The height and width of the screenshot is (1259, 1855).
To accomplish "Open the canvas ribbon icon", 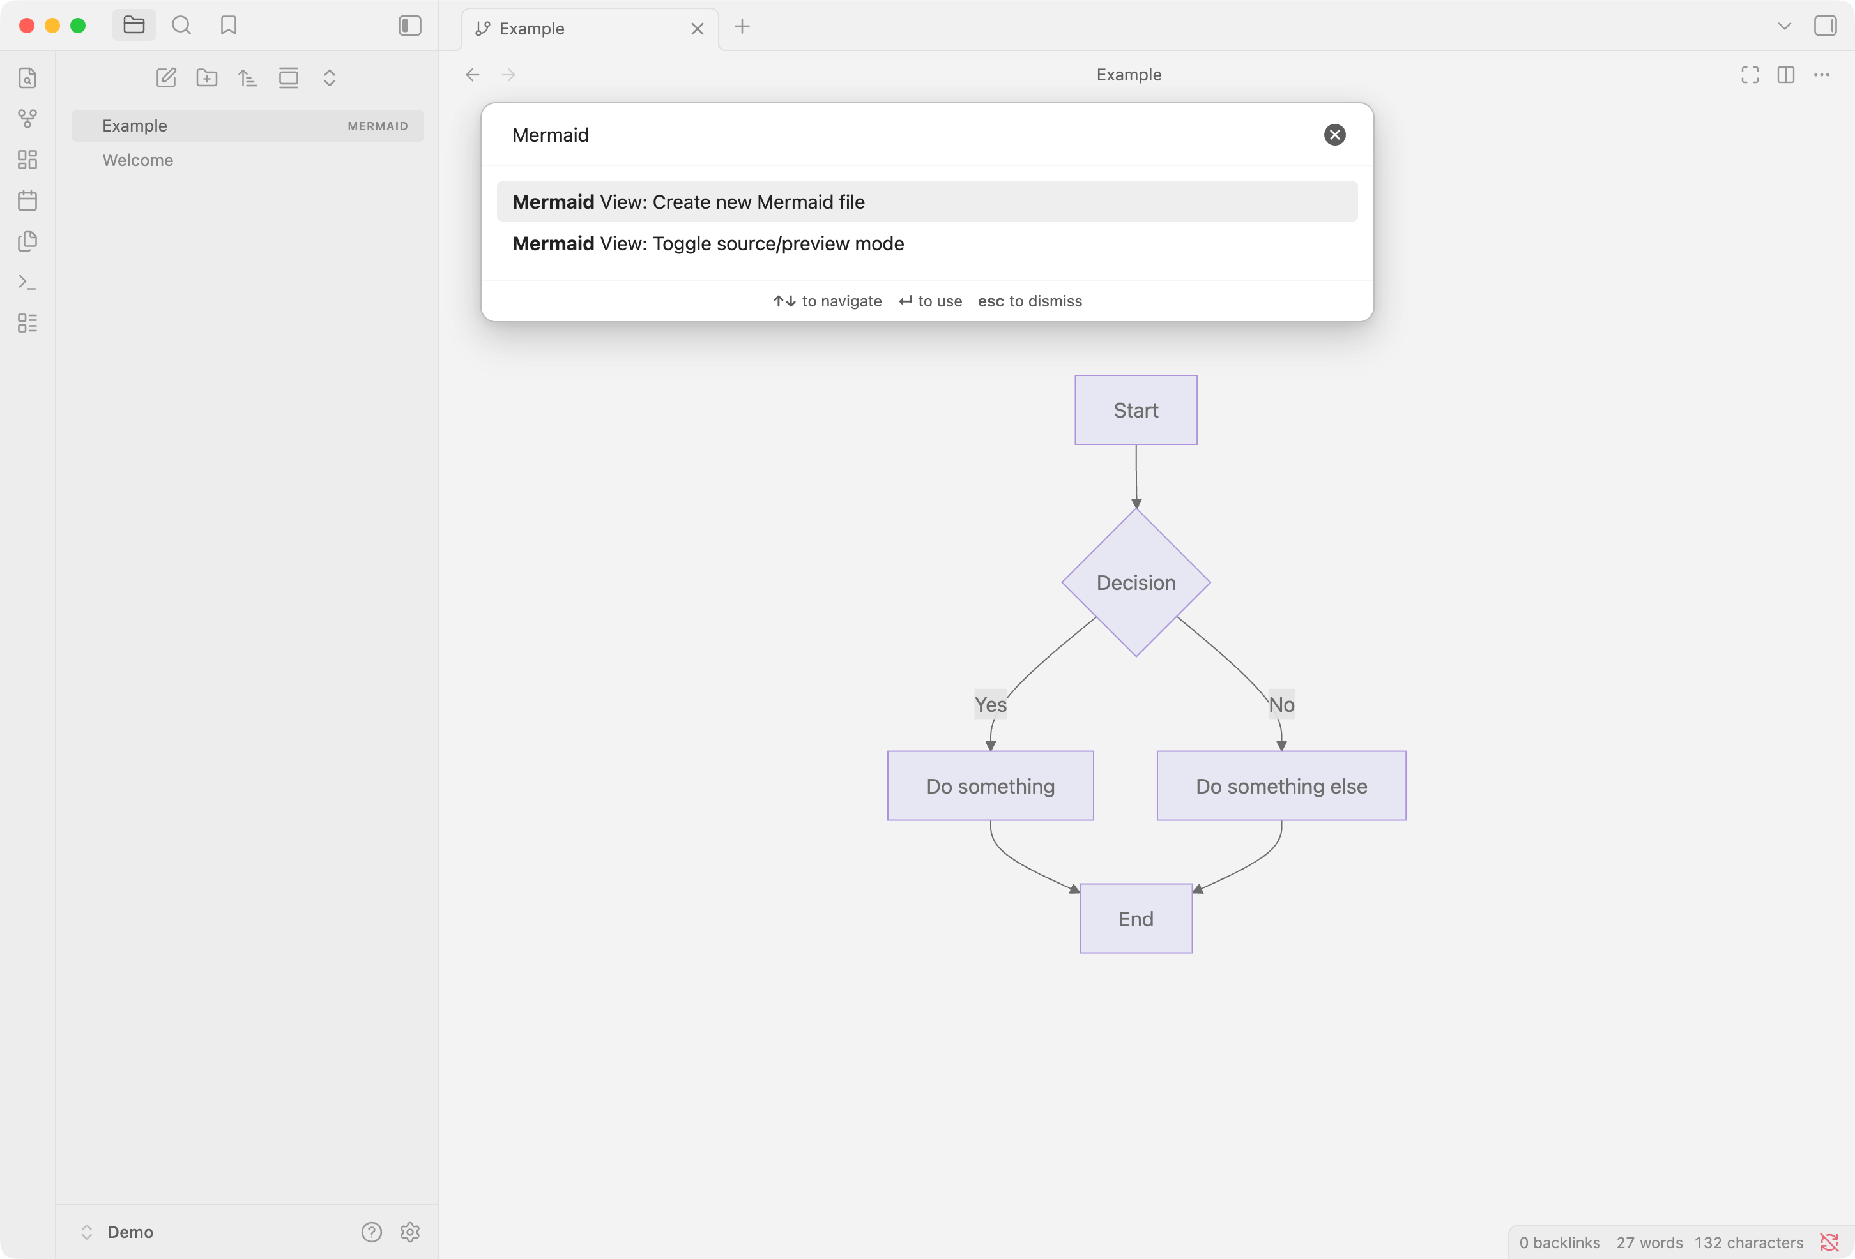I will 27,160.
